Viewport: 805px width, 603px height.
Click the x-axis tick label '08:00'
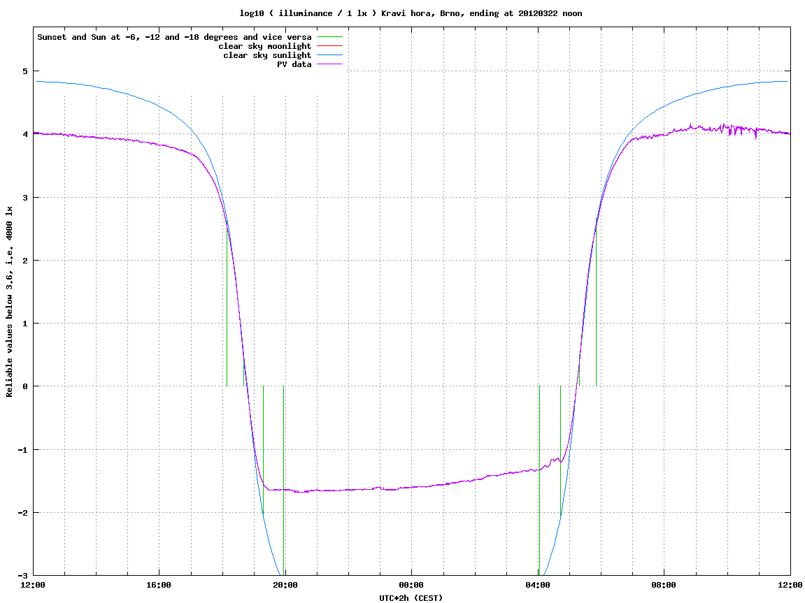(664, 585)
